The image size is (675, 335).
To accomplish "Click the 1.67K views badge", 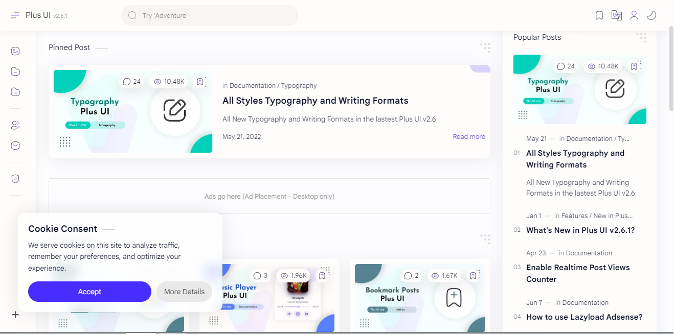I will pos(445,276).
